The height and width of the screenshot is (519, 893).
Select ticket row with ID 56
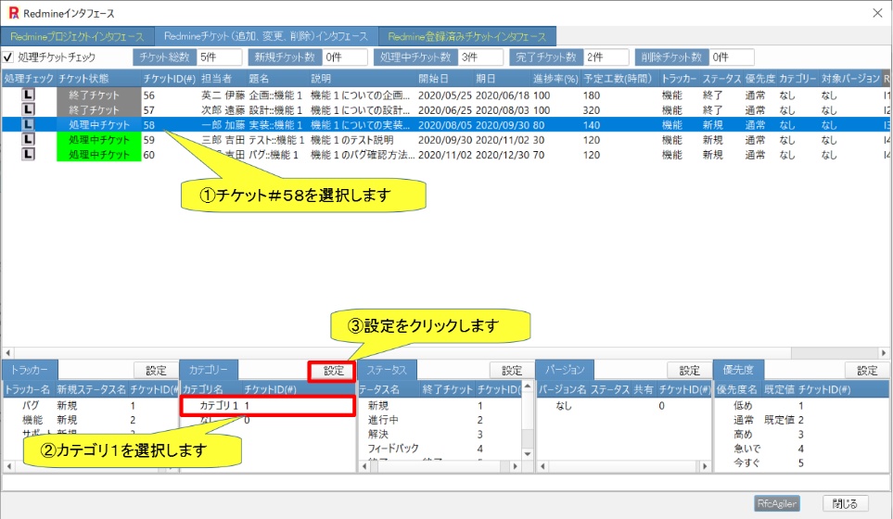[444, 95]
